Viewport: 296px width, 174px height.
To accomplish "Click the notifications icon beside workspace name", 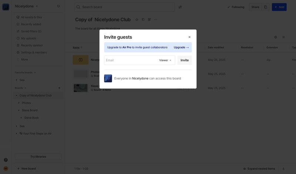I will pyautogui.click(x=58, y=6).
